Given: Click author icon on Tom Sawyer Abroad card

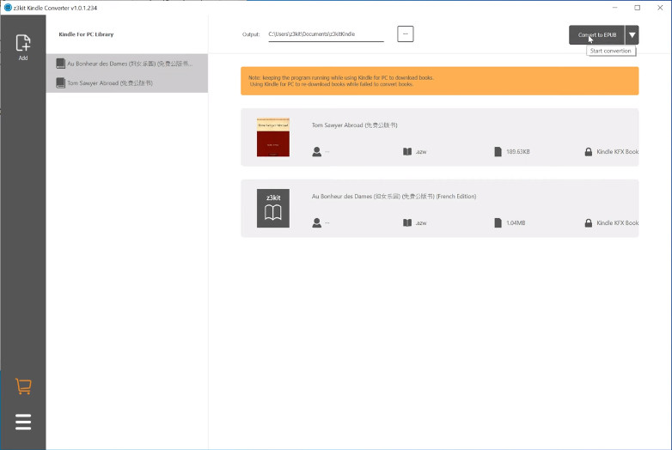Looking at the screenshot, I should coord(317,151).
